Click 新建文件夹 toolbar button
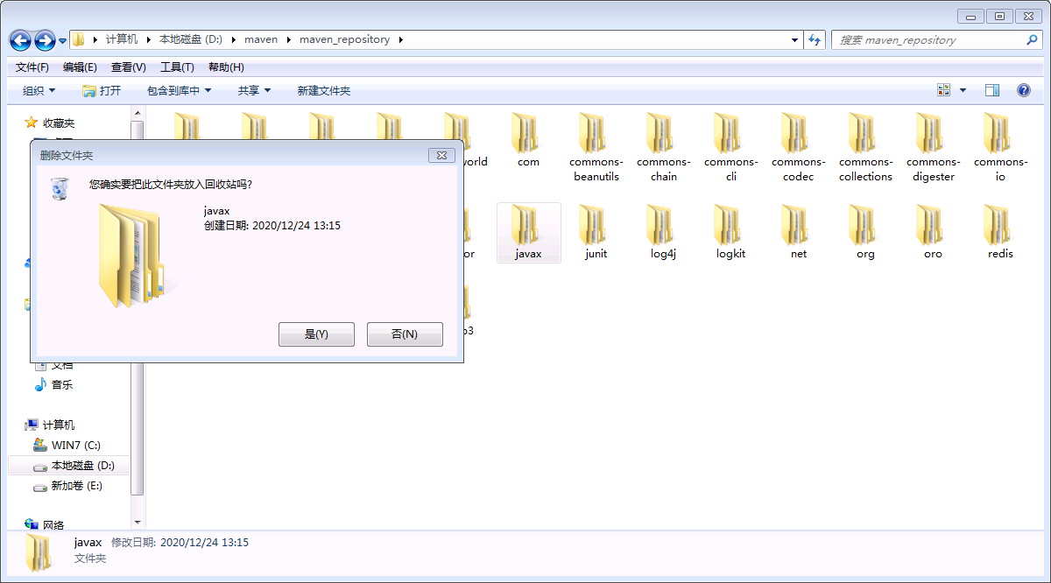The height and width of the screenshot is (583, 1051). (323, 90)
